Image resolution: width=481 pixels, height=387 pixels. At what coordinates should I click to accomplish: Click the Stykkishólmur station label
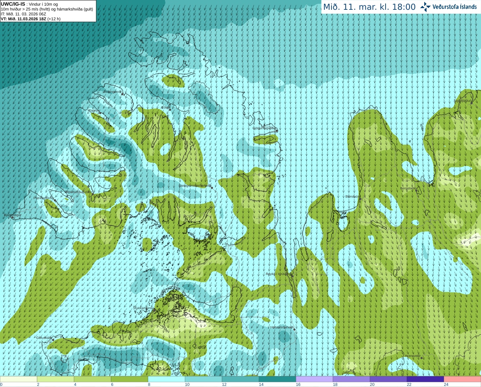(144, 308)
